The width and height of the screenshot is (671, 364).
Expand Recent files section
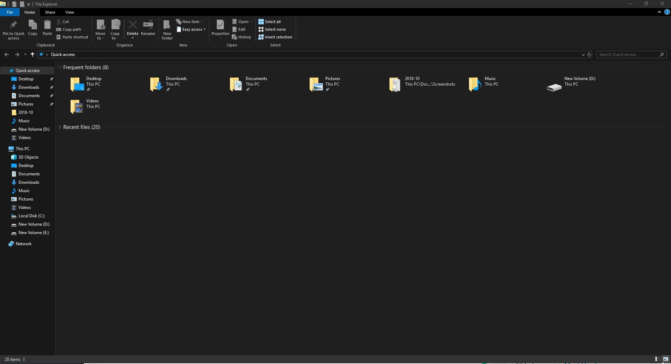pyautogui.click(x=60, y=127)
